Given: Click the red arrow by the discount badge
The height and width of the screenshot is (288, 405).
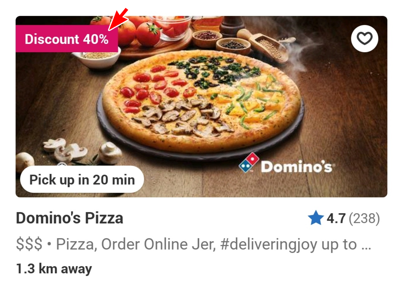Looking at the screenshot, I should tap(118, 19).
